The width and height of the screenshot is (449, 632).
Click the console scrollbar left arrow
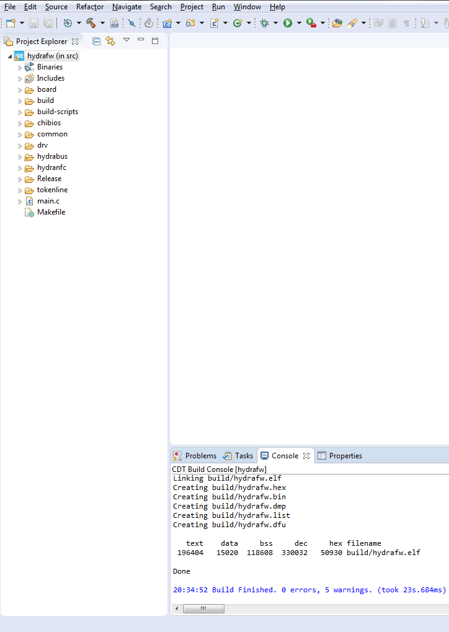(177, 608)
